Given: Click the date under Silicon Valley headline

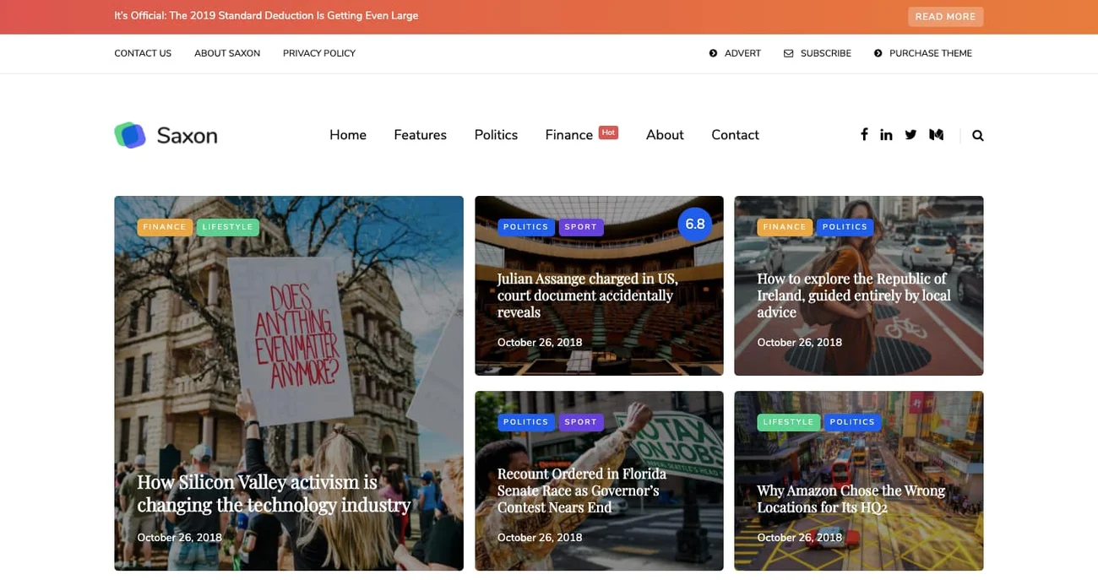Looking at the screenshot, I should [179, 538].
